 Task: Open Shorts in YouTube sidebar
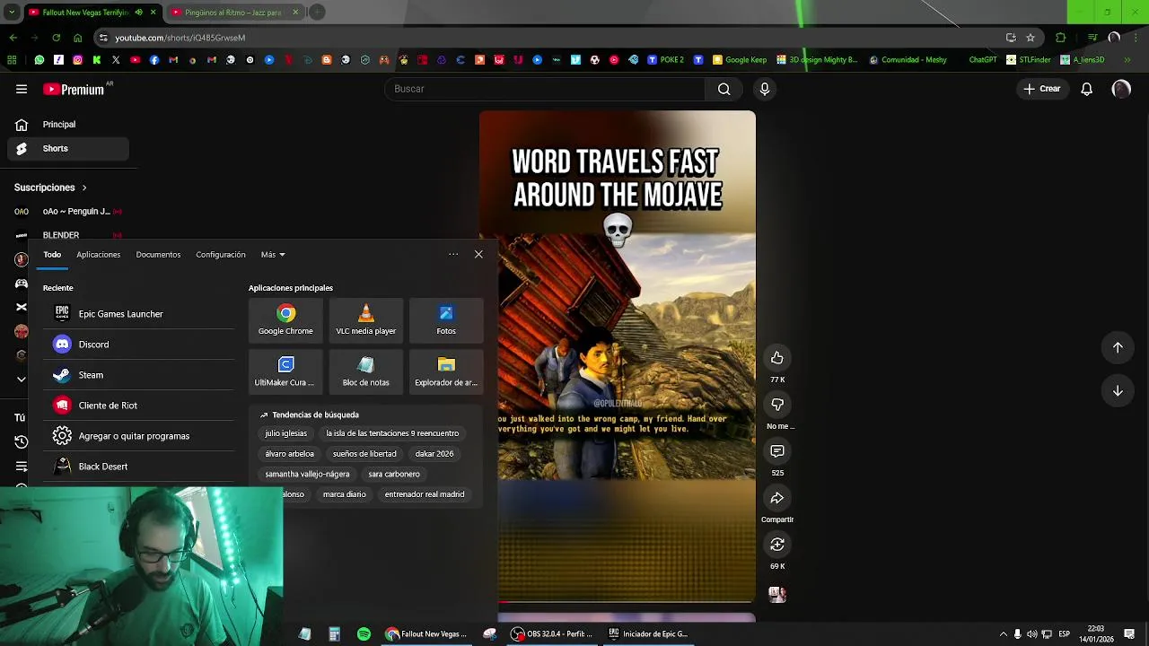[x=68, y=149]
